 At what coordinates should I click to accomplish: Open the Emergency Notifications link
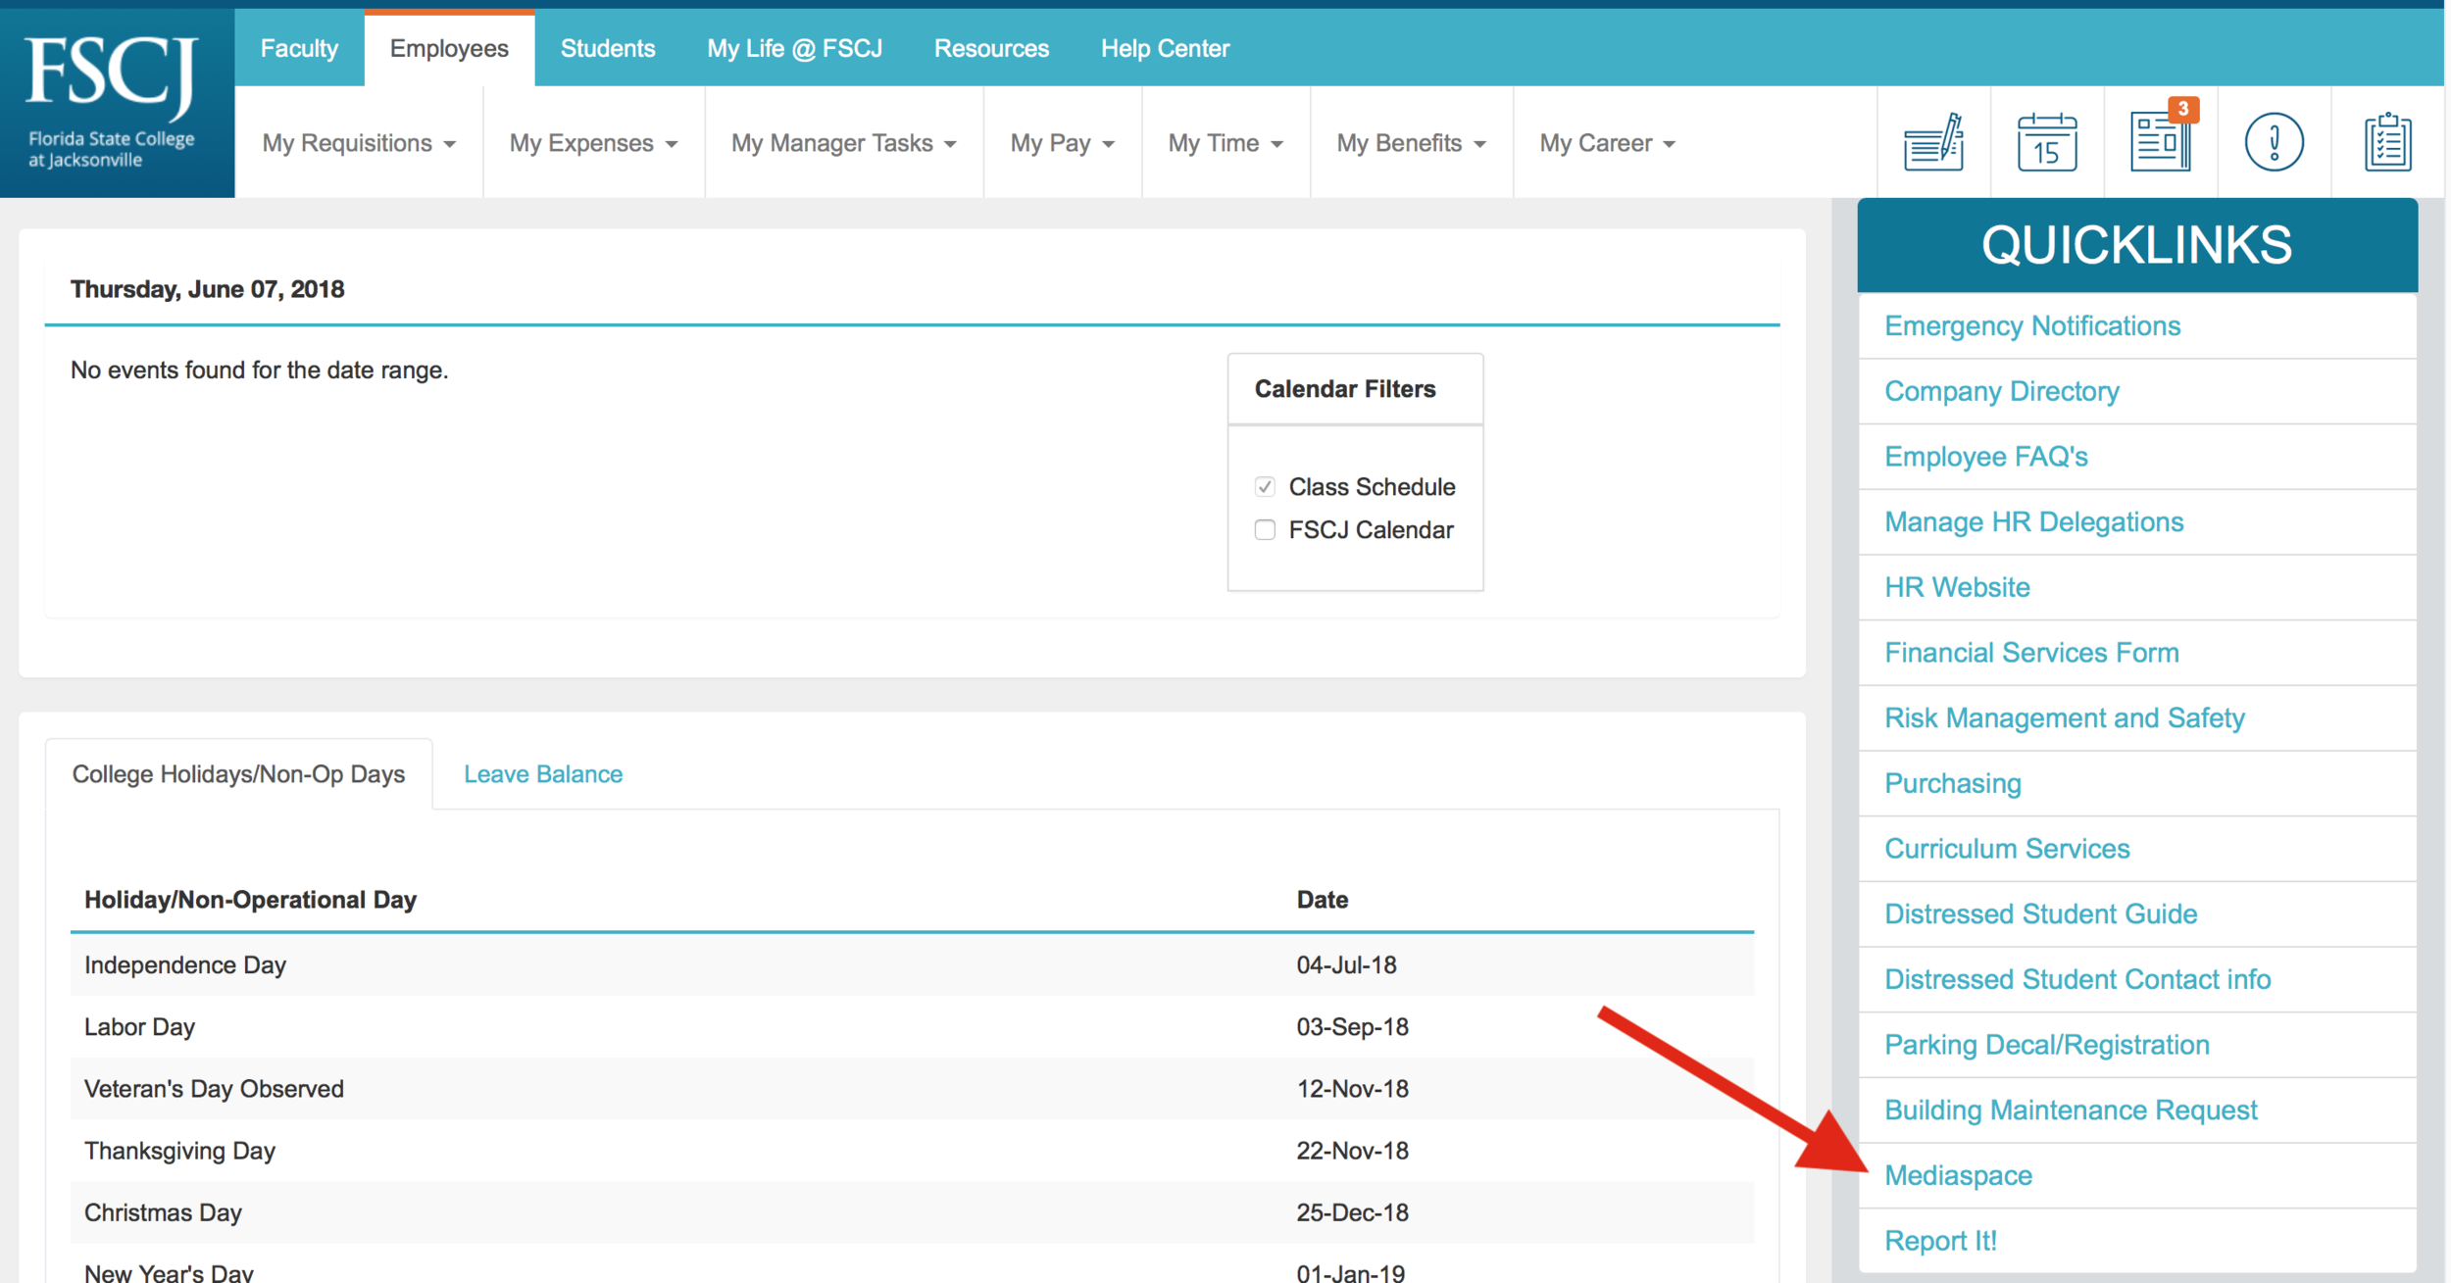[2032, 325]
